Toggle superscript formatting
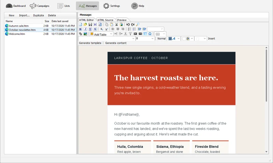This screenshot has width=273, height=163. tap(106, 29)
